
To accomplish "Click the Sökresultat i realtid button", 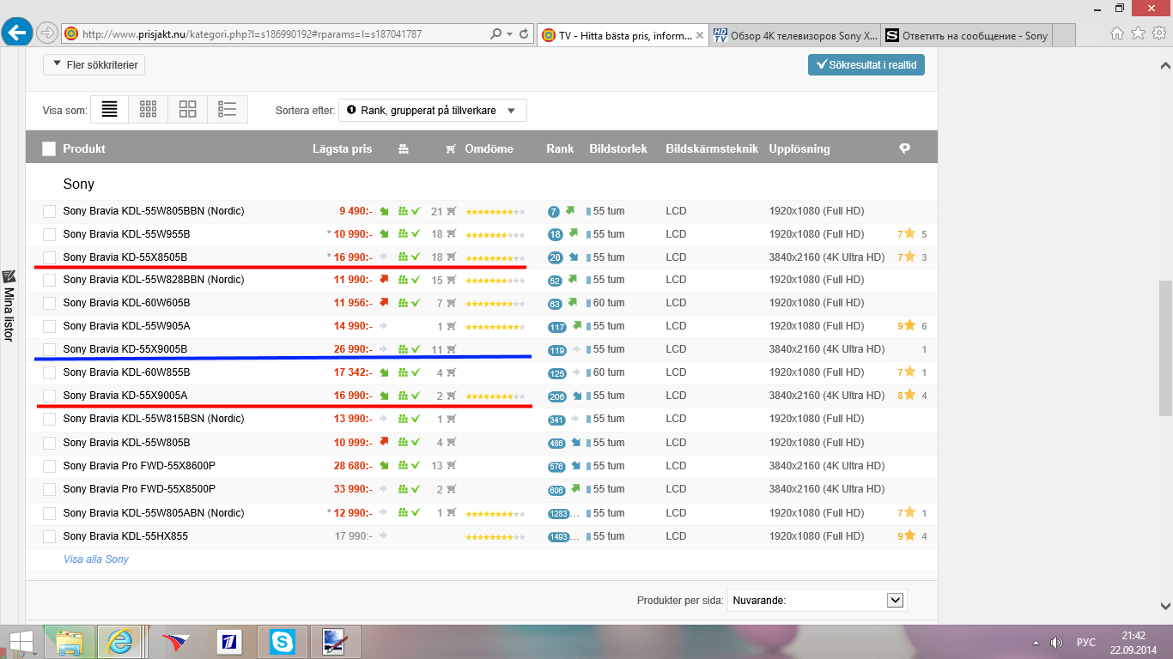I will click(x=866, y=64).
